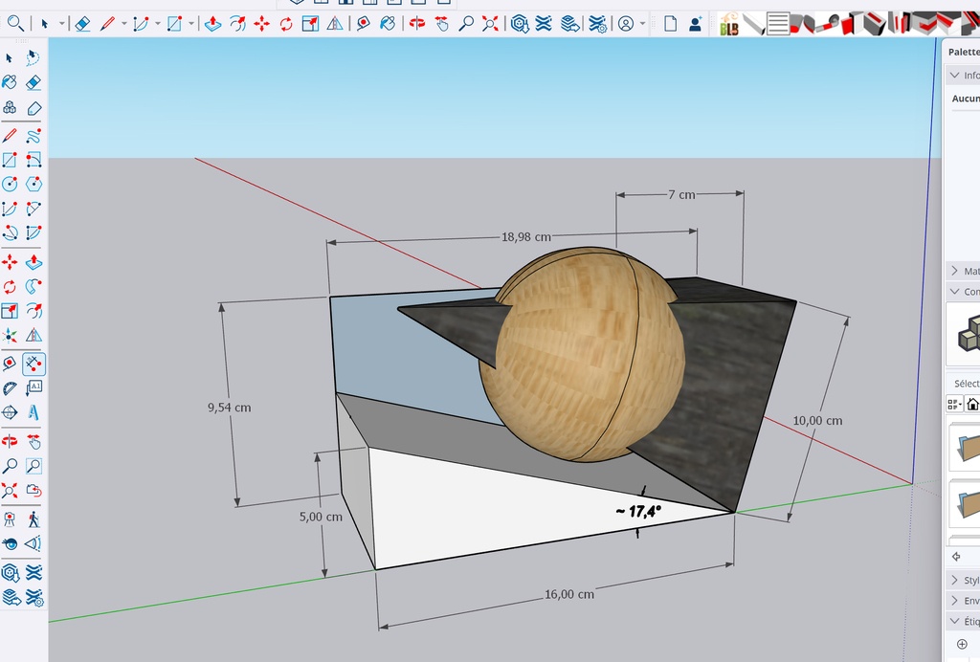Select the Walk camera tool
The image size is (980, 662).
pos(33,519)
